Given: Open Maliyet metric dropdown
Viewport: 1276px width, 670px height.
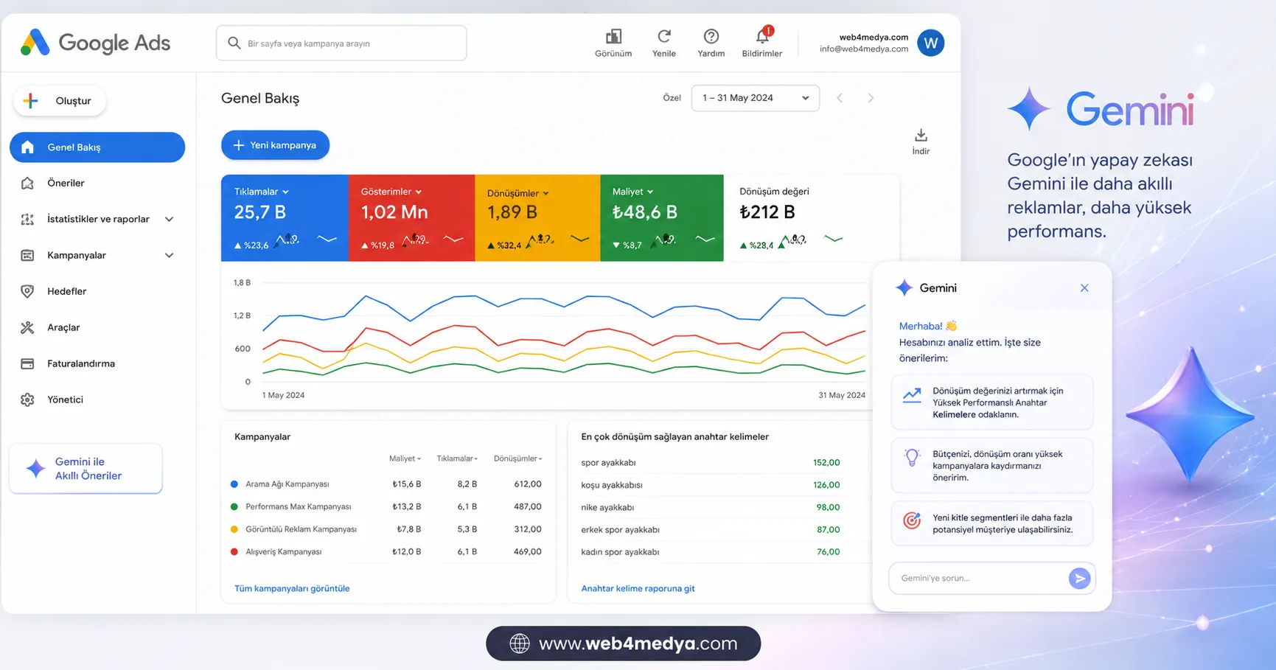Looking at the screenshot, I should tap(633, 192).
